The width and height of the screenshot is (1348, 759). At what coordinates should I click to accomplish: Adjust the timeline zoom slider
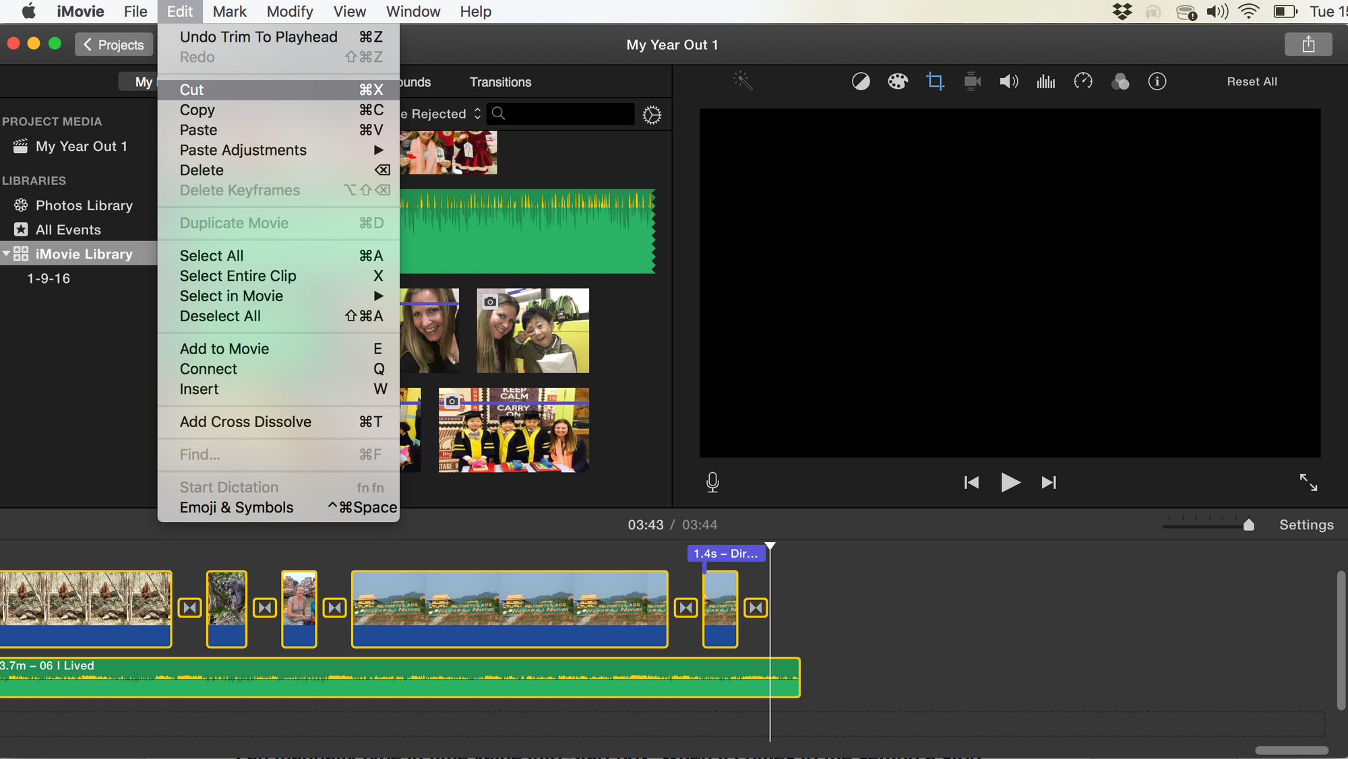[x=1248, y=525]
